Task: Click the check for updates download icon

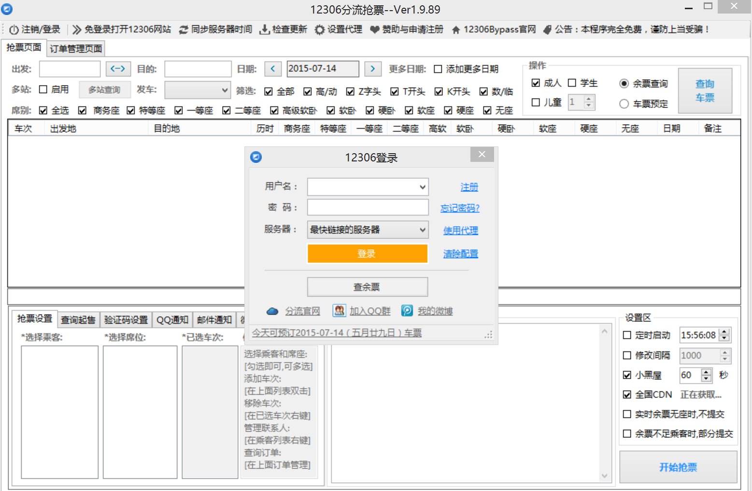Action: (x=264, y=29)
